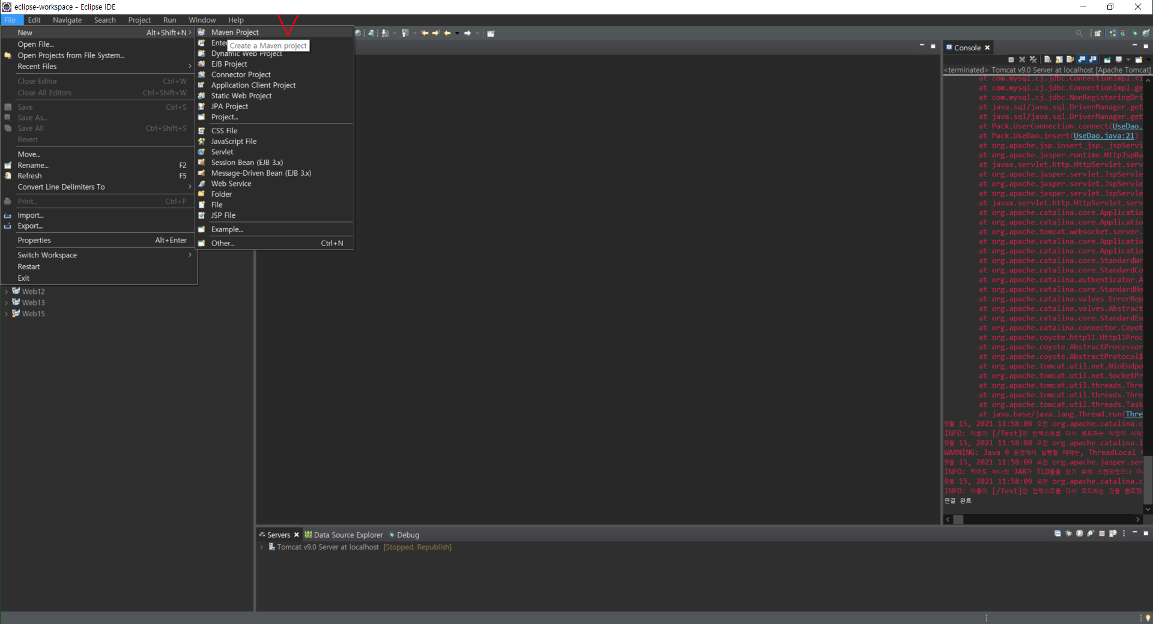The width and height of the screenshot is (1153, 624).
Task: Open the Recent Files submenu
Action: (x=98, y=67)
